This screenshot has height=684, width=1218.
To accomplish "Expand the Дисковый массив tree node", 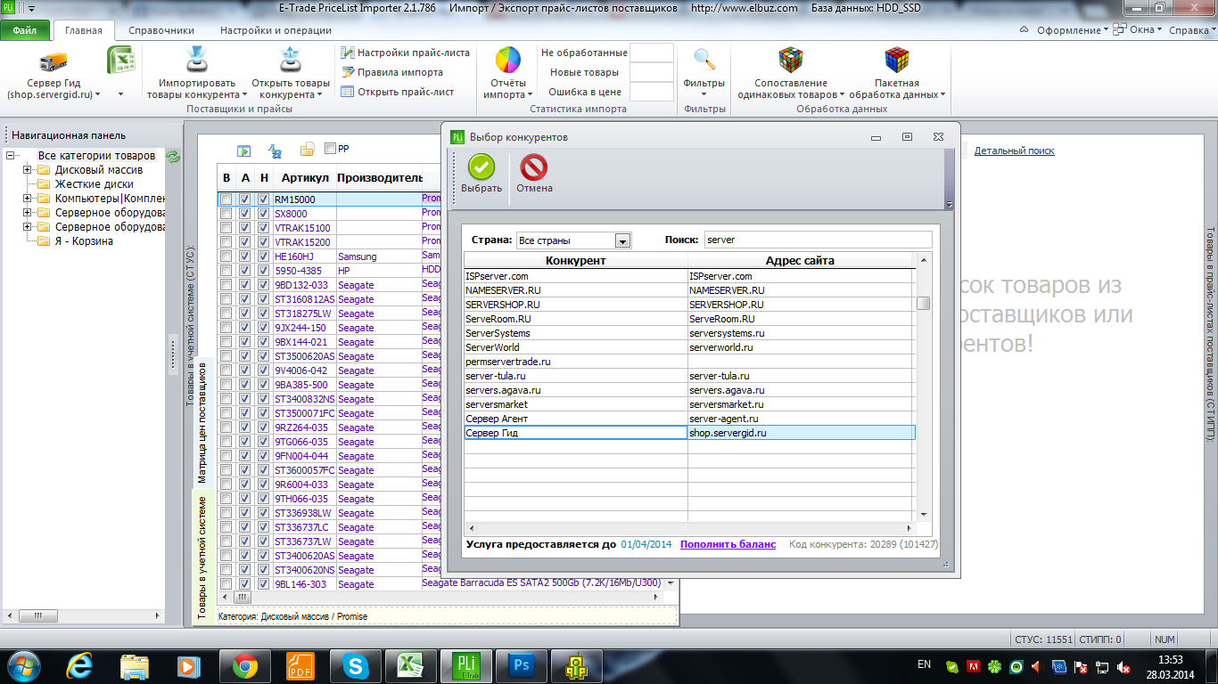I will 28,170.
